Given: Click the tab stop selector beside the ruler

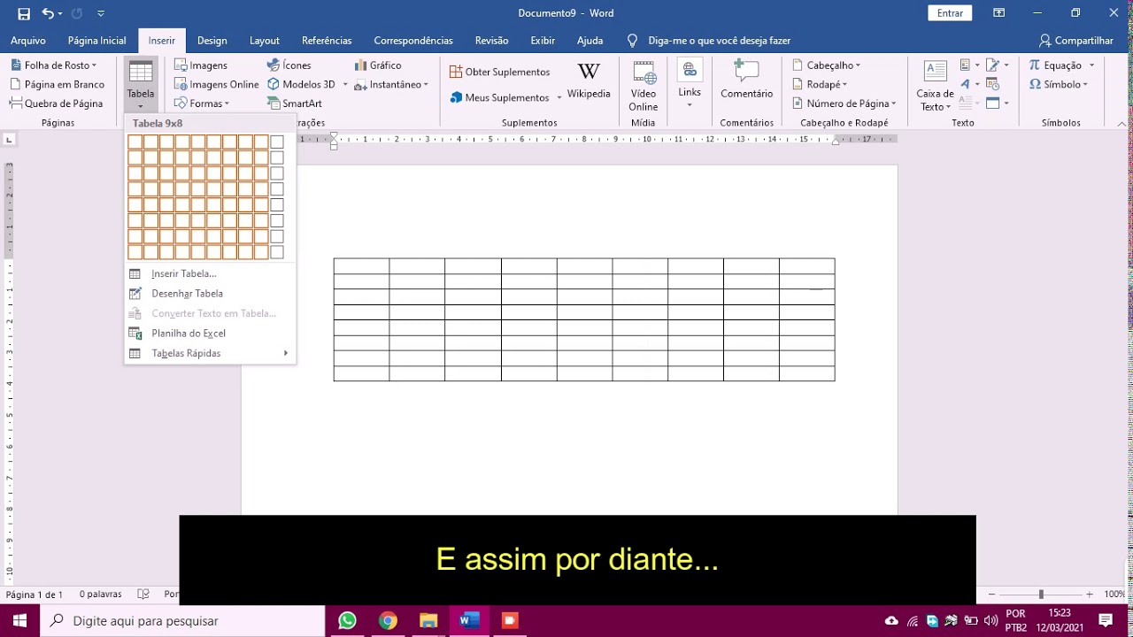Looking at the screenshot, I should [9, 139].
